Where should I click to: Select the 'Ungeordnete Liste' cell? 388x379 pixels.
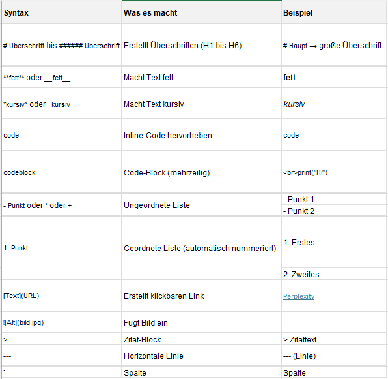click(201, 205)
